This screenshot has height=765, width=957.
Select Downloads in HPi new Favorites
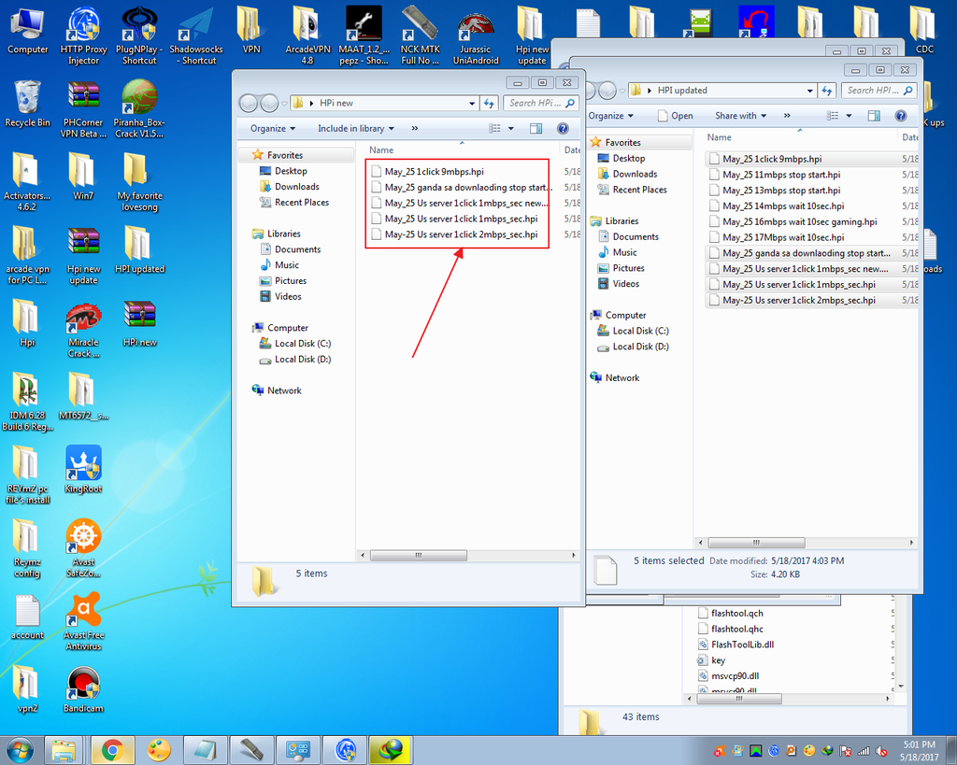tap(296, 187)
